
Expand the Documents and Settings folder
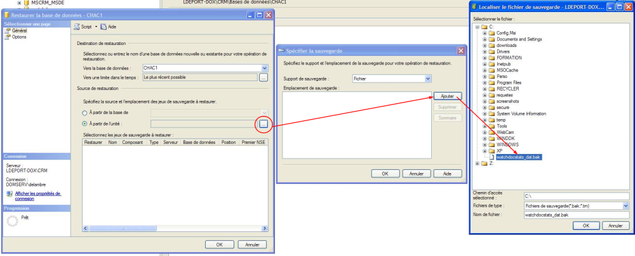485,39
